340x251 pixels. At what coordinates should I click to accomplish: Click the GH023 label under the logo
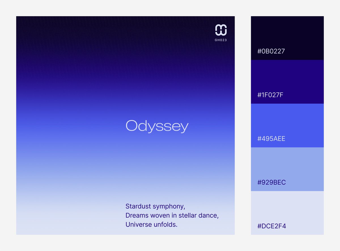click(221, 40)
